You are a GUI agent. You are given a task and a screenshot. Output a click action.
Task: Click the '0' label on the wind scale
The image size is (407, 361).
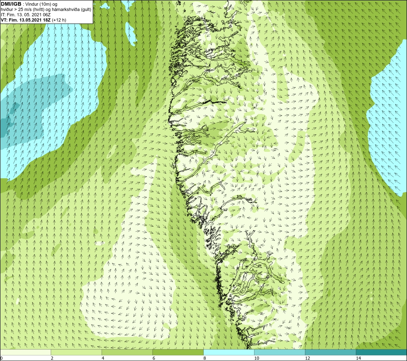click(x=1, y=358)
